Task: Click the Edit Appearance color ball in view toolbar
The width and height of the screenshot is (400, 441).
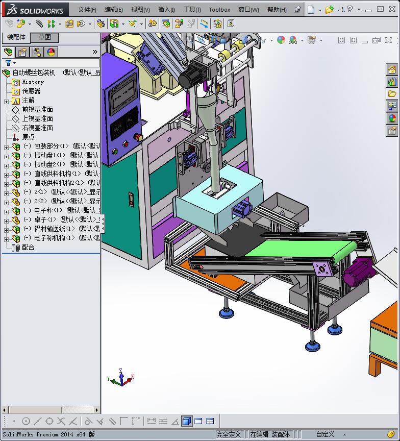Action: click(x=281, y=40)
